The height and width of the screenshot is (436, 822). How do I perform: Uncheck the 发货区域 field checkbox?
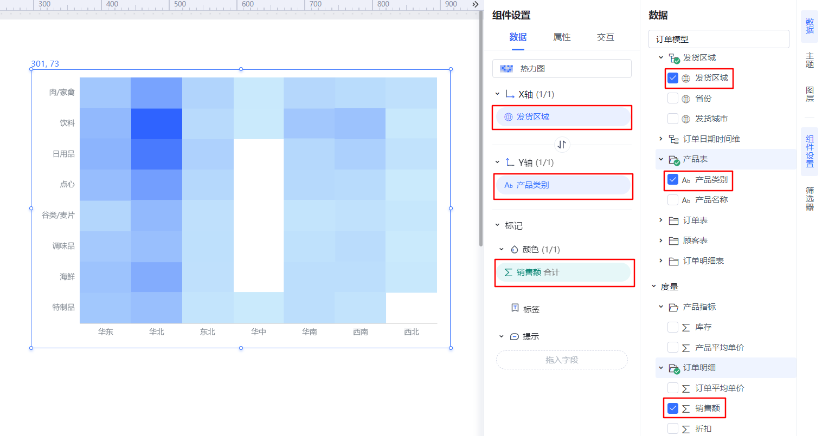(x=673, y=78)
